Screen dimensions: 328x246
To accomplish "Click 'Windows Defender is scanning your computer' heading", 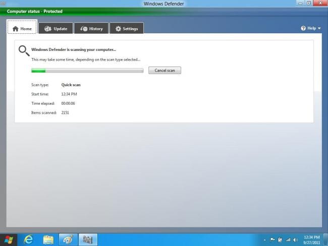I will (x=74, y=49).
